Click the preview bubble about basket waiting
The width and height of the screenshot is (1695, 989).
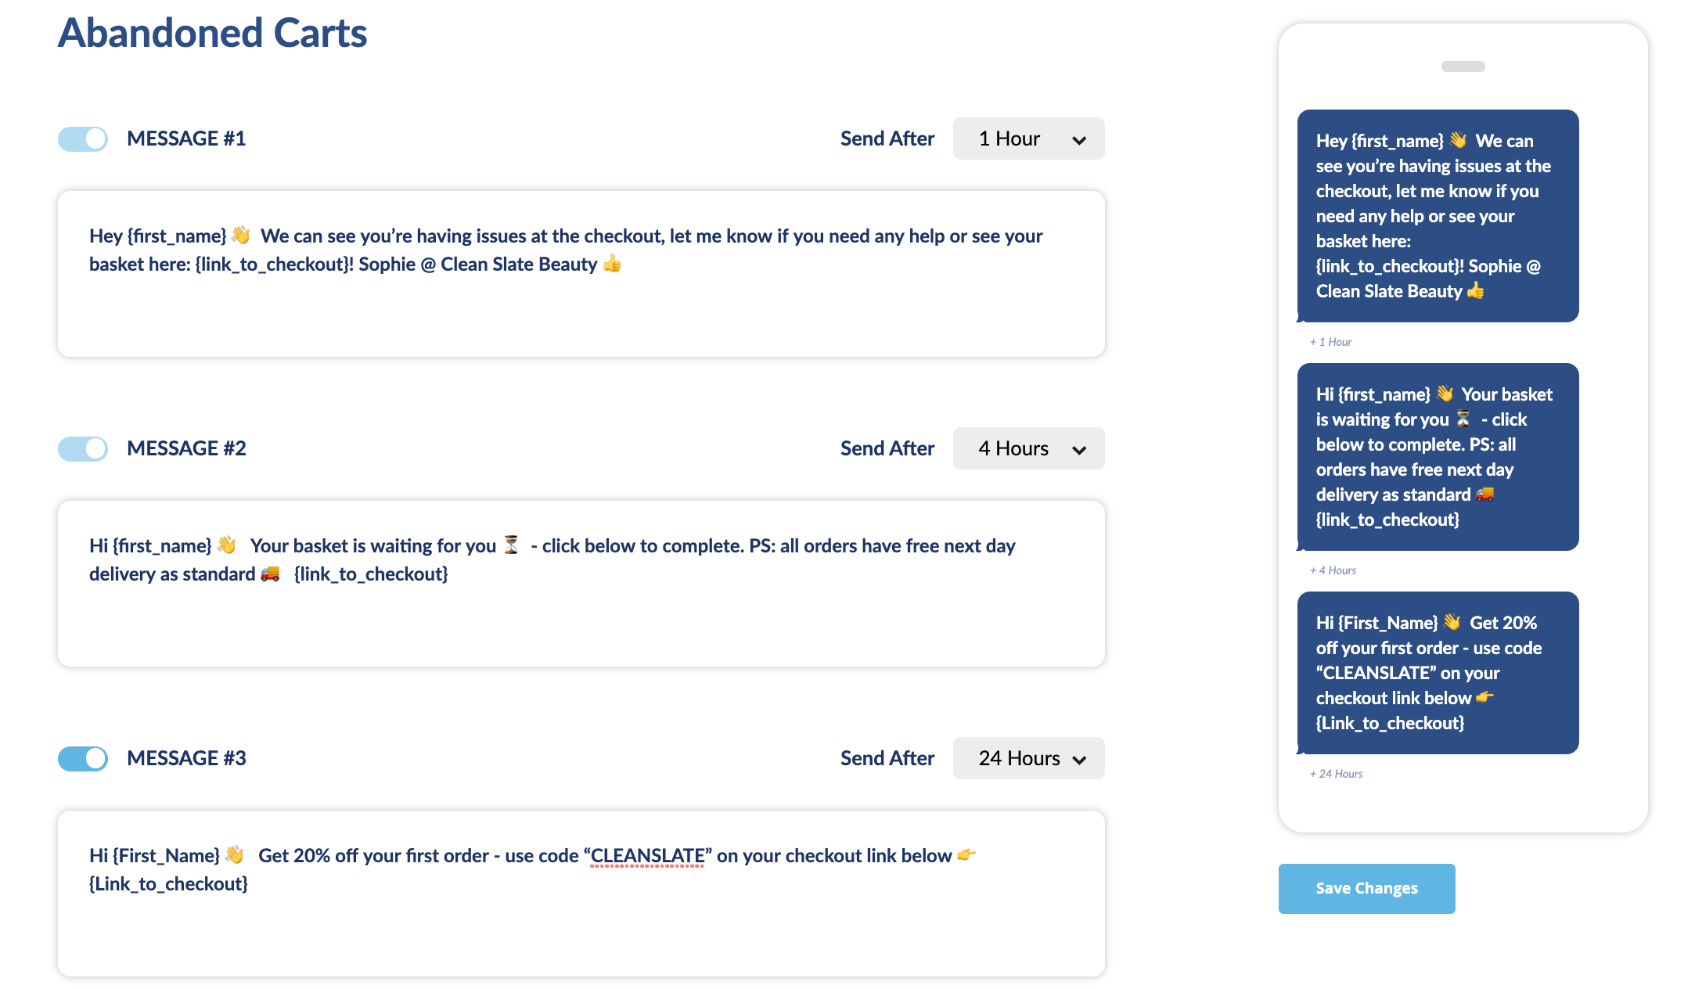(1438, 457)
